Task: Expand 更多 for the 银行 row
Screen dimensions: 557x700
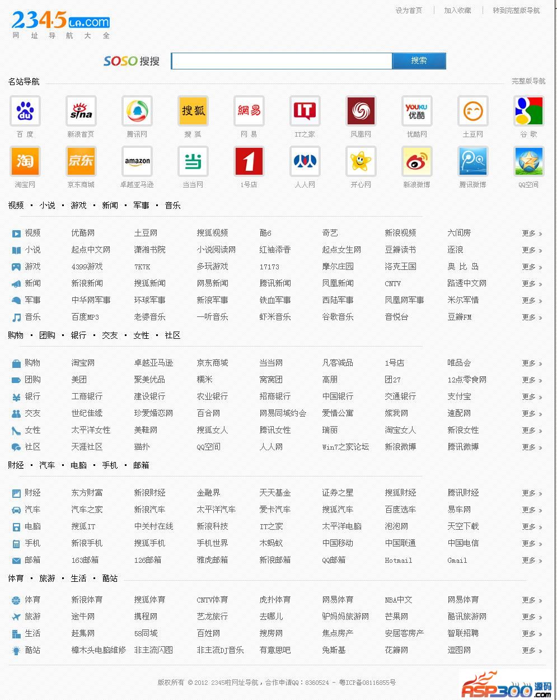Action: [532, 397]
